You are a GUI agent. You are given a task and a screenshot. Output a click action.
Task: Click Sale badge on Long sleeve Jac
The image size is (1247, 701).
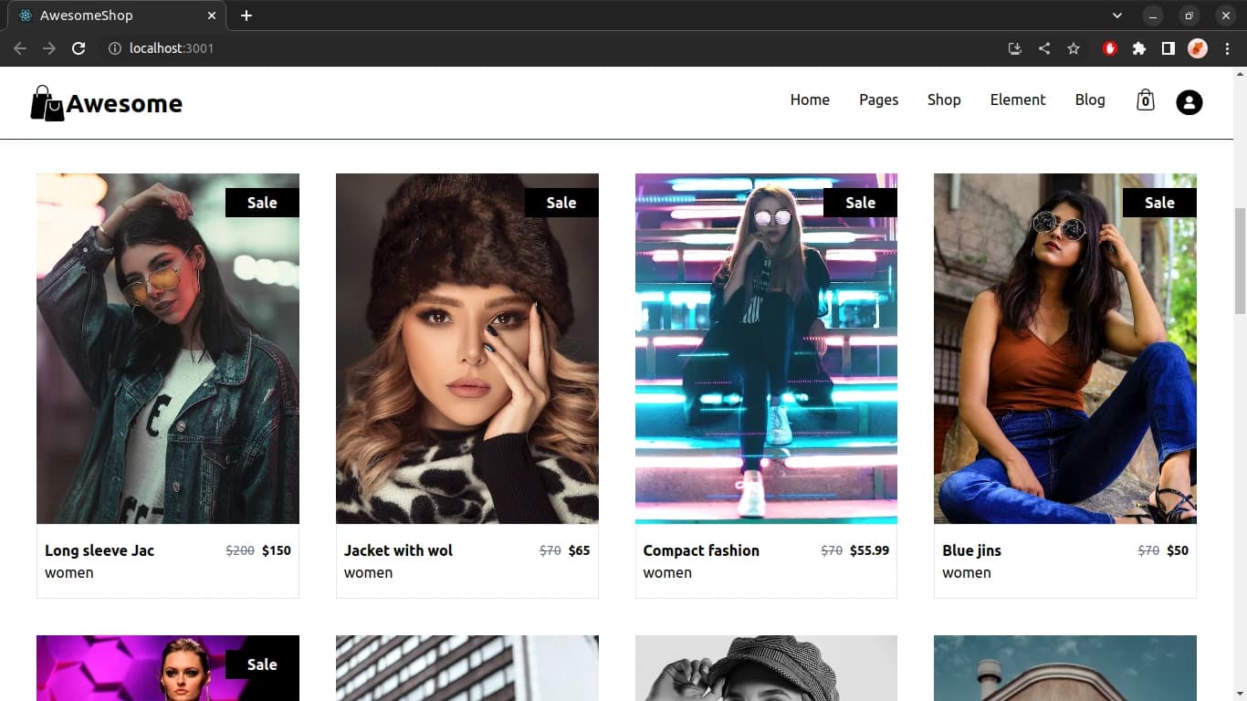(x=262, y=203)
